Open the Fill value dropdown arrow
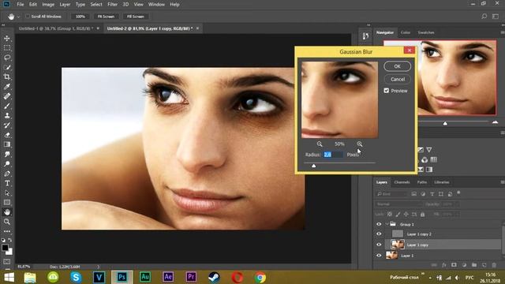 coord(457,214)
